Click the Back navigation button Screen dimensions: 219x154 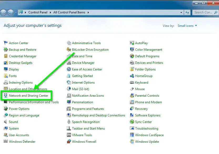(3, 13)
